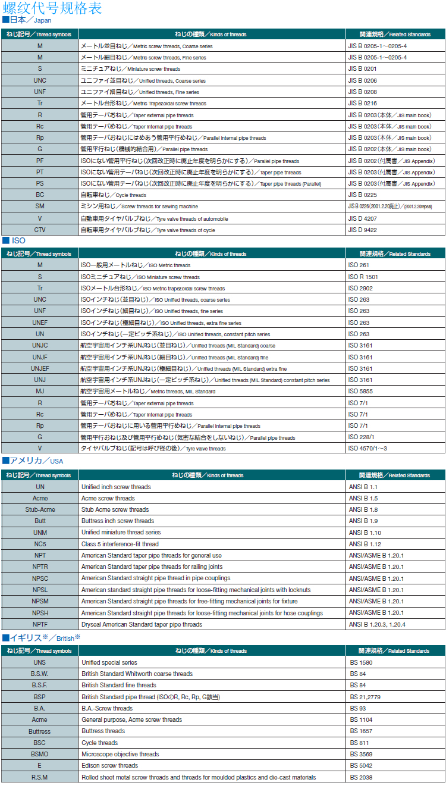Select the 'ISO 5855' cell
This screenshot has height=798, width=446.
395,392
